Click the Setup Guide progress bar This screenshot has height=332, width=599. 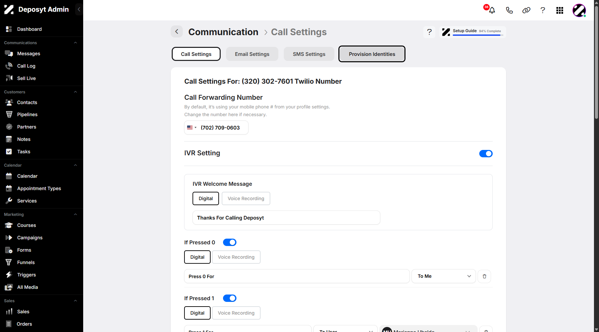(x=478, y=35)
